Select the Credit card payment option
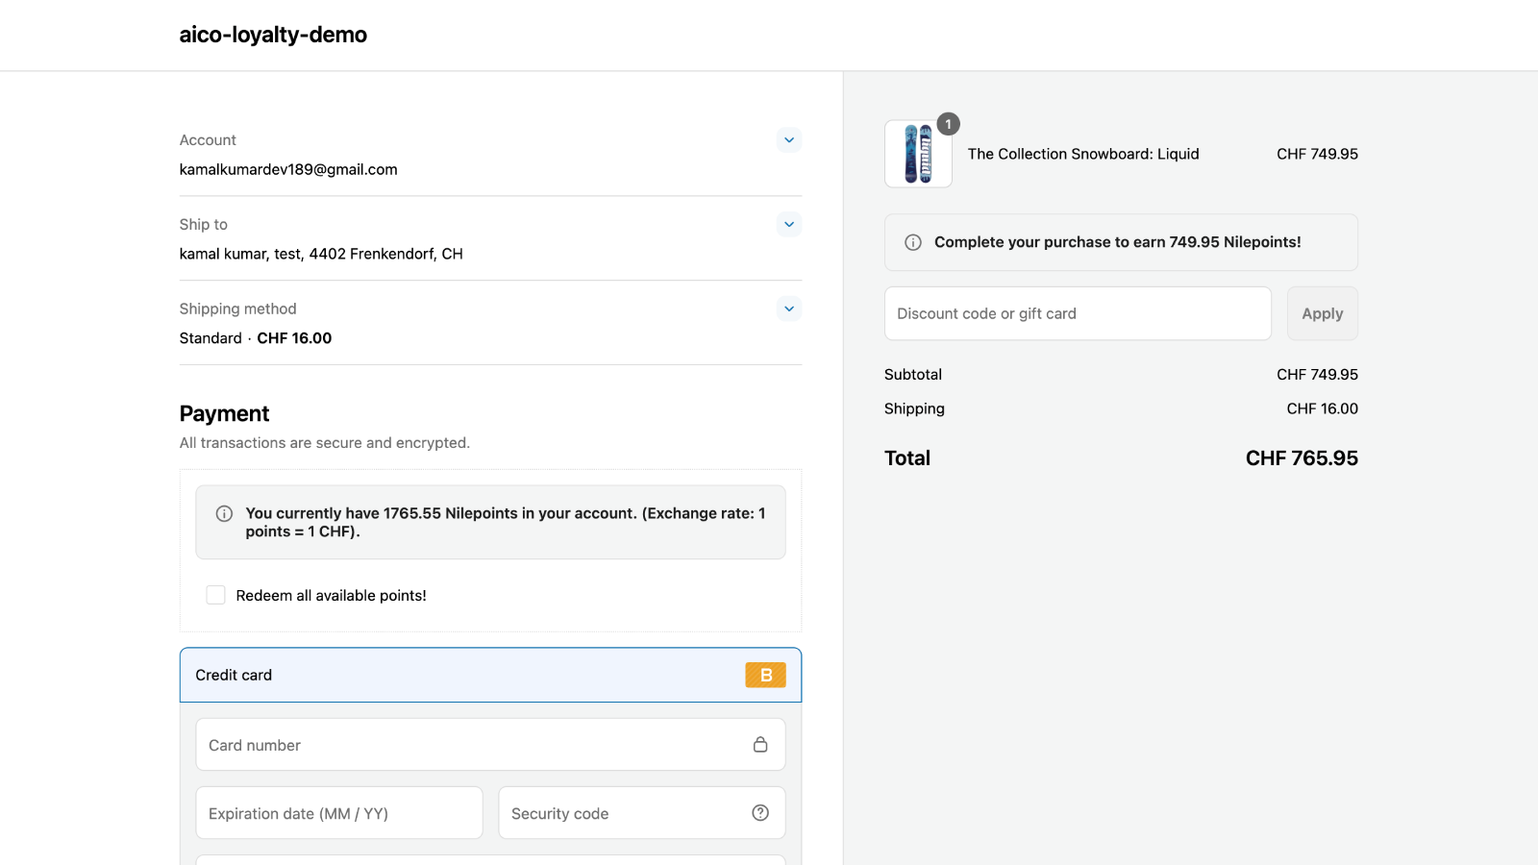The width and height of the screenshot is (1538, 865). [490, 675]
